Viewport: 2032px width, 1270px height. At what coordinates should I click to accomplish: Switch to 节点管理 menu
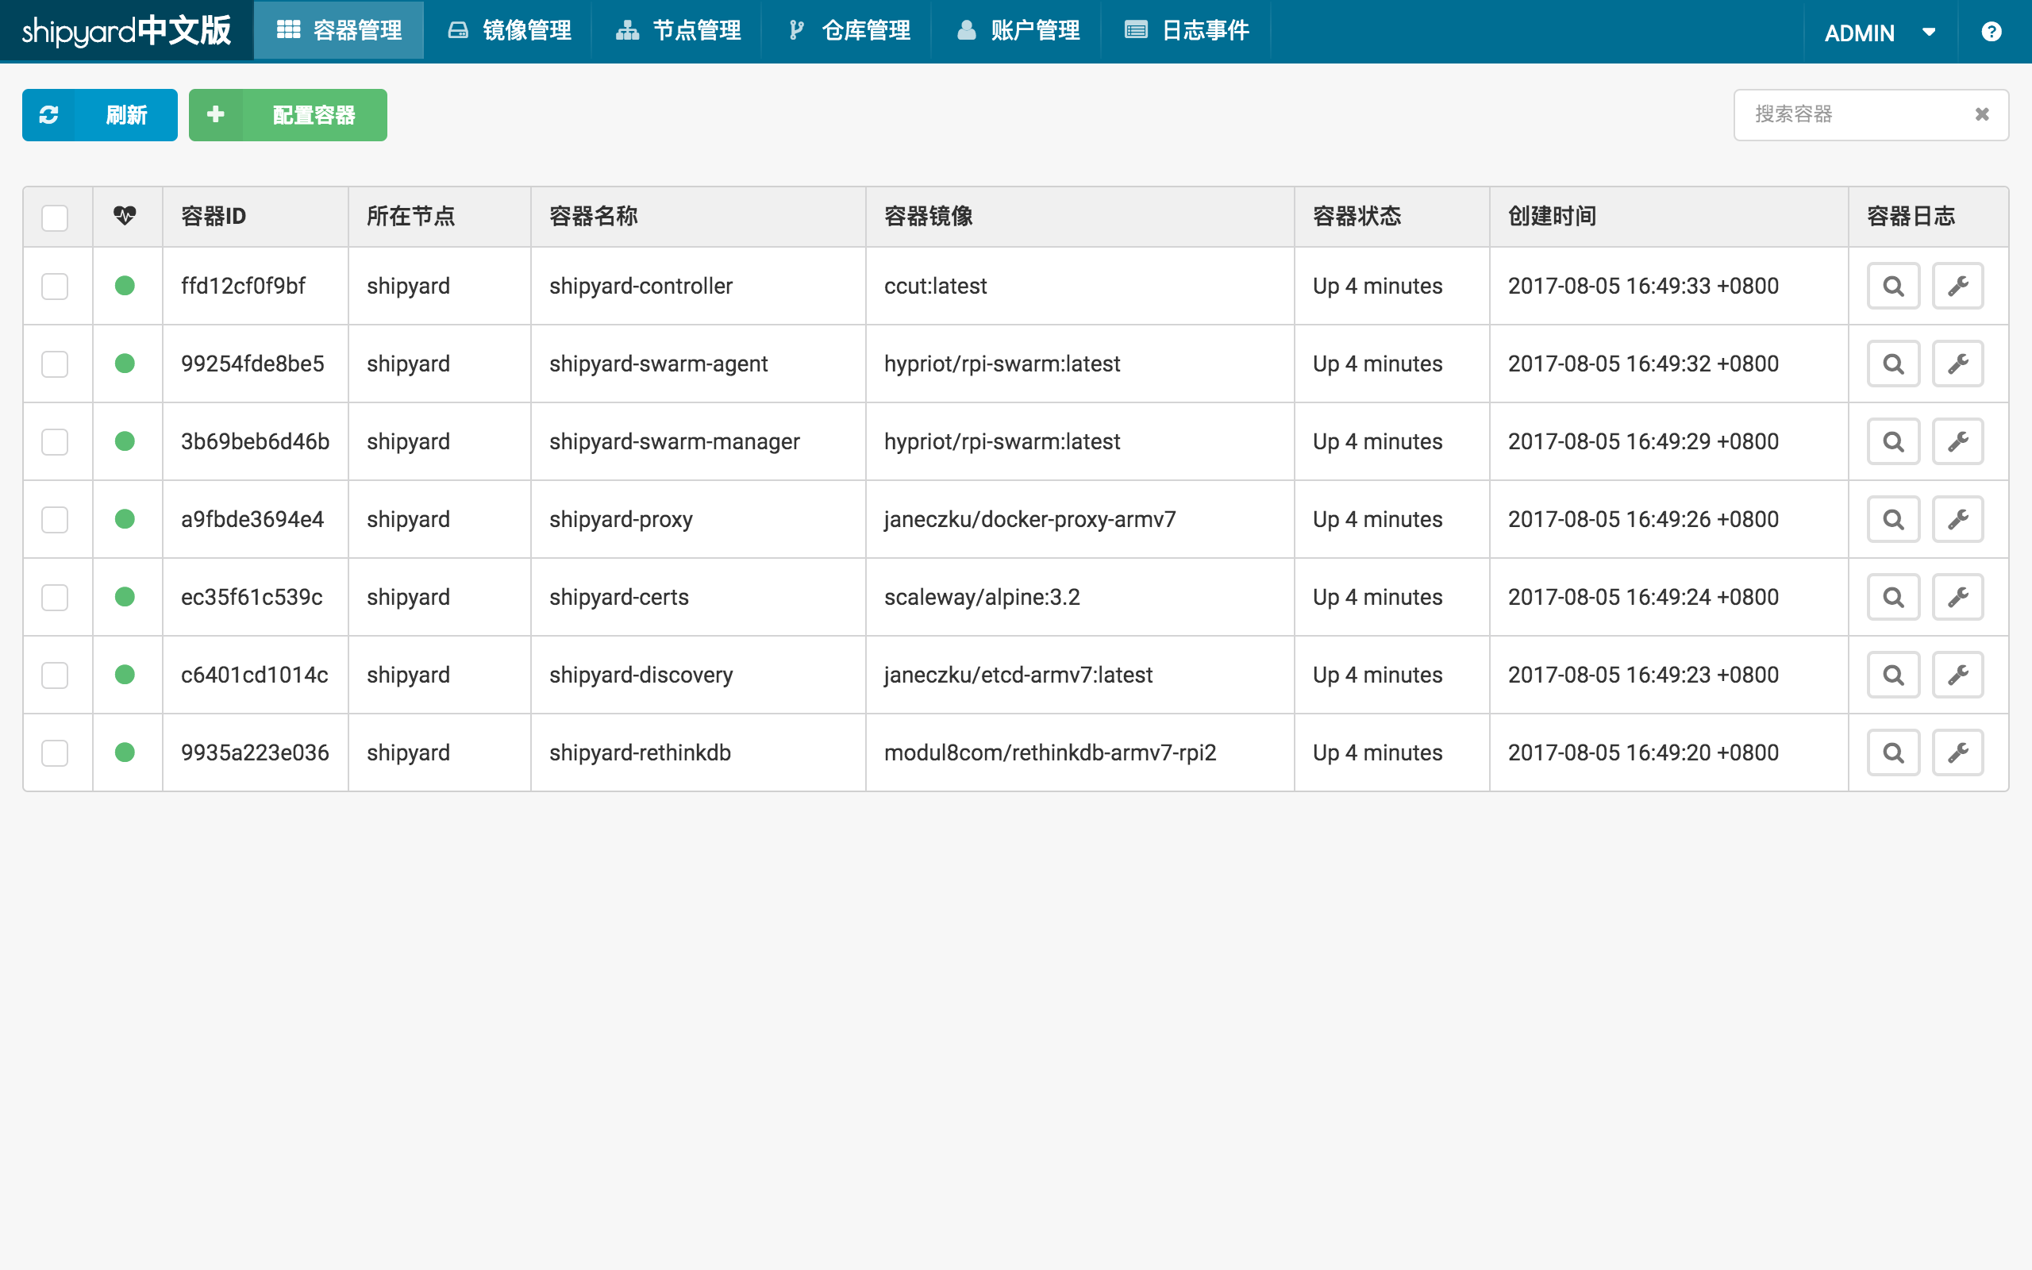tap(679, 31)
